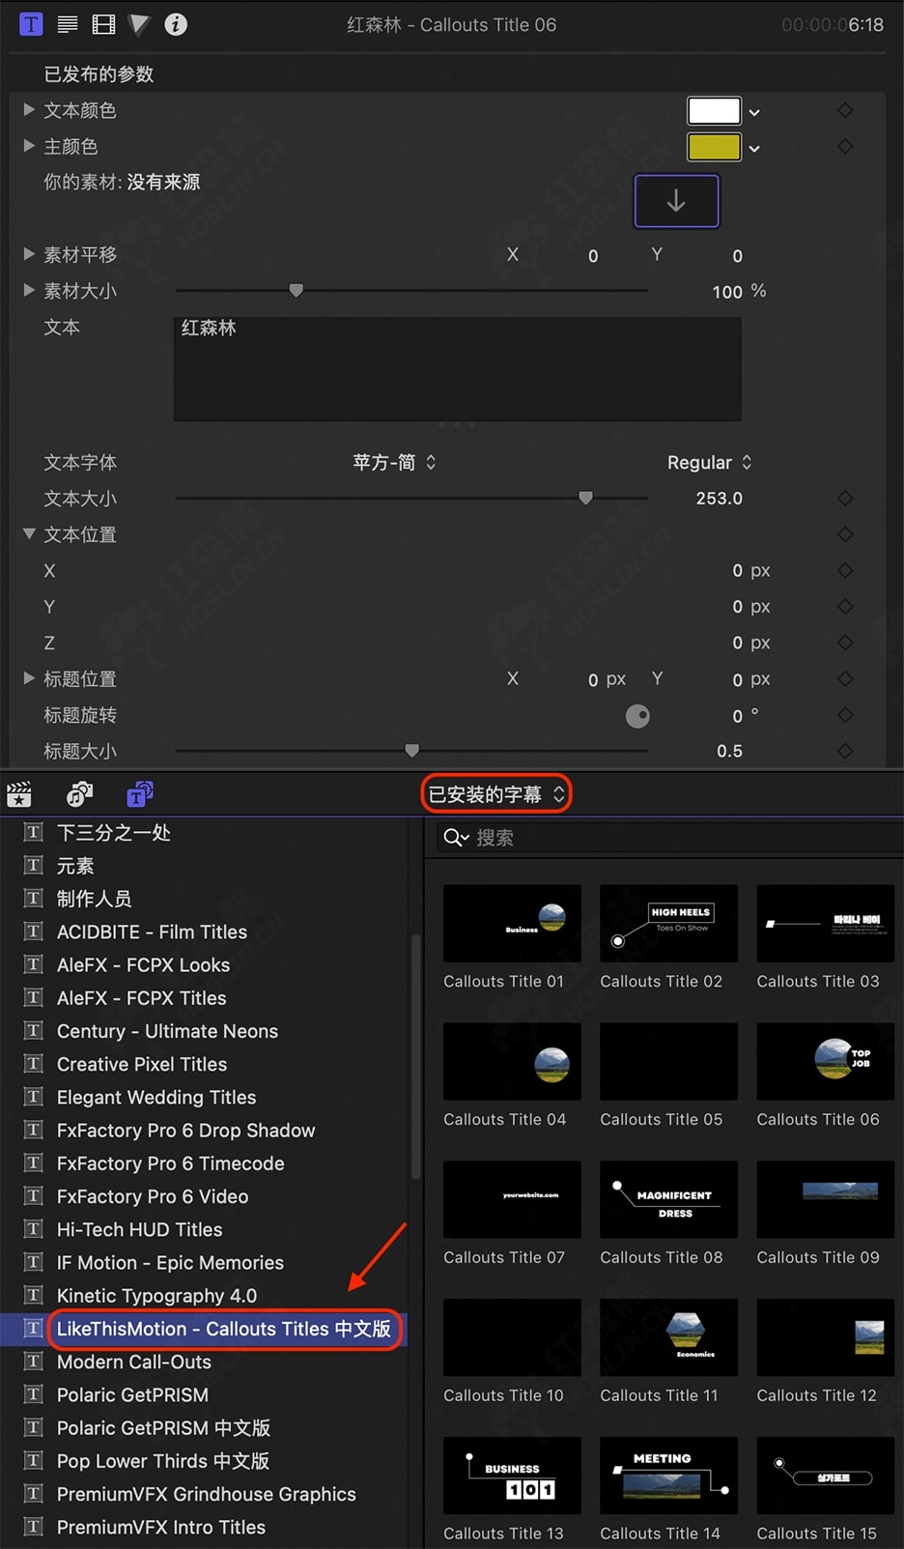Screen dimensions: 904x1549
Task: Select the 制作人员 category
Action: (x=95, y=899)
